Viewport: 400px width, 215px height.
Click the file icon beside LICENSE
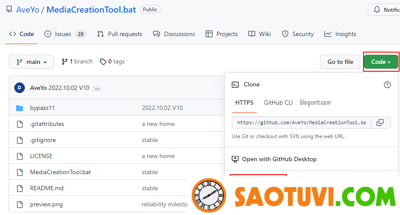pyautogui.click(x=20, y=156)
